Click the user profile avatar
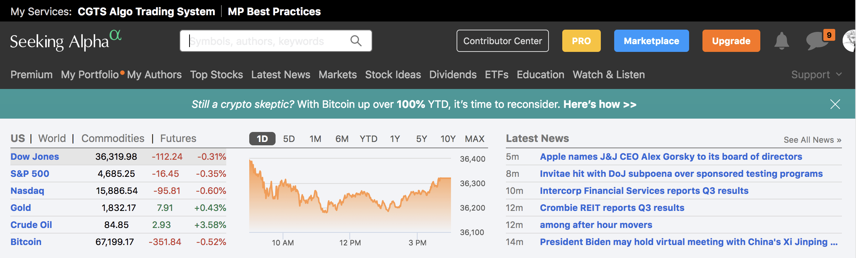This screenshot has height=258, width=856. pos(850,41)
